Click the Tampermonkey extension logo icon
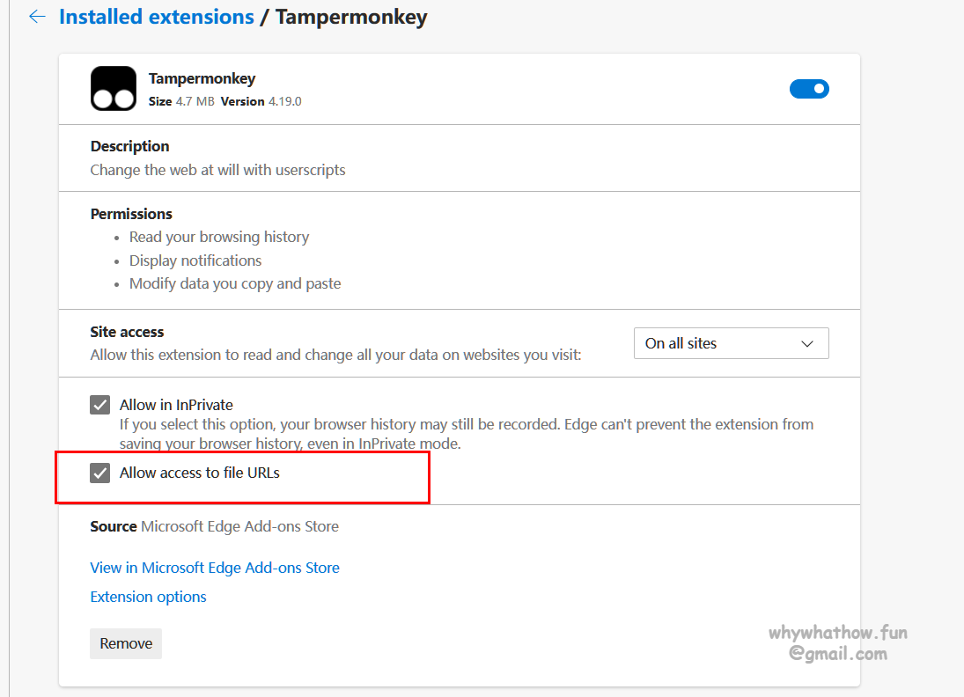 click(x=114, y=89)
